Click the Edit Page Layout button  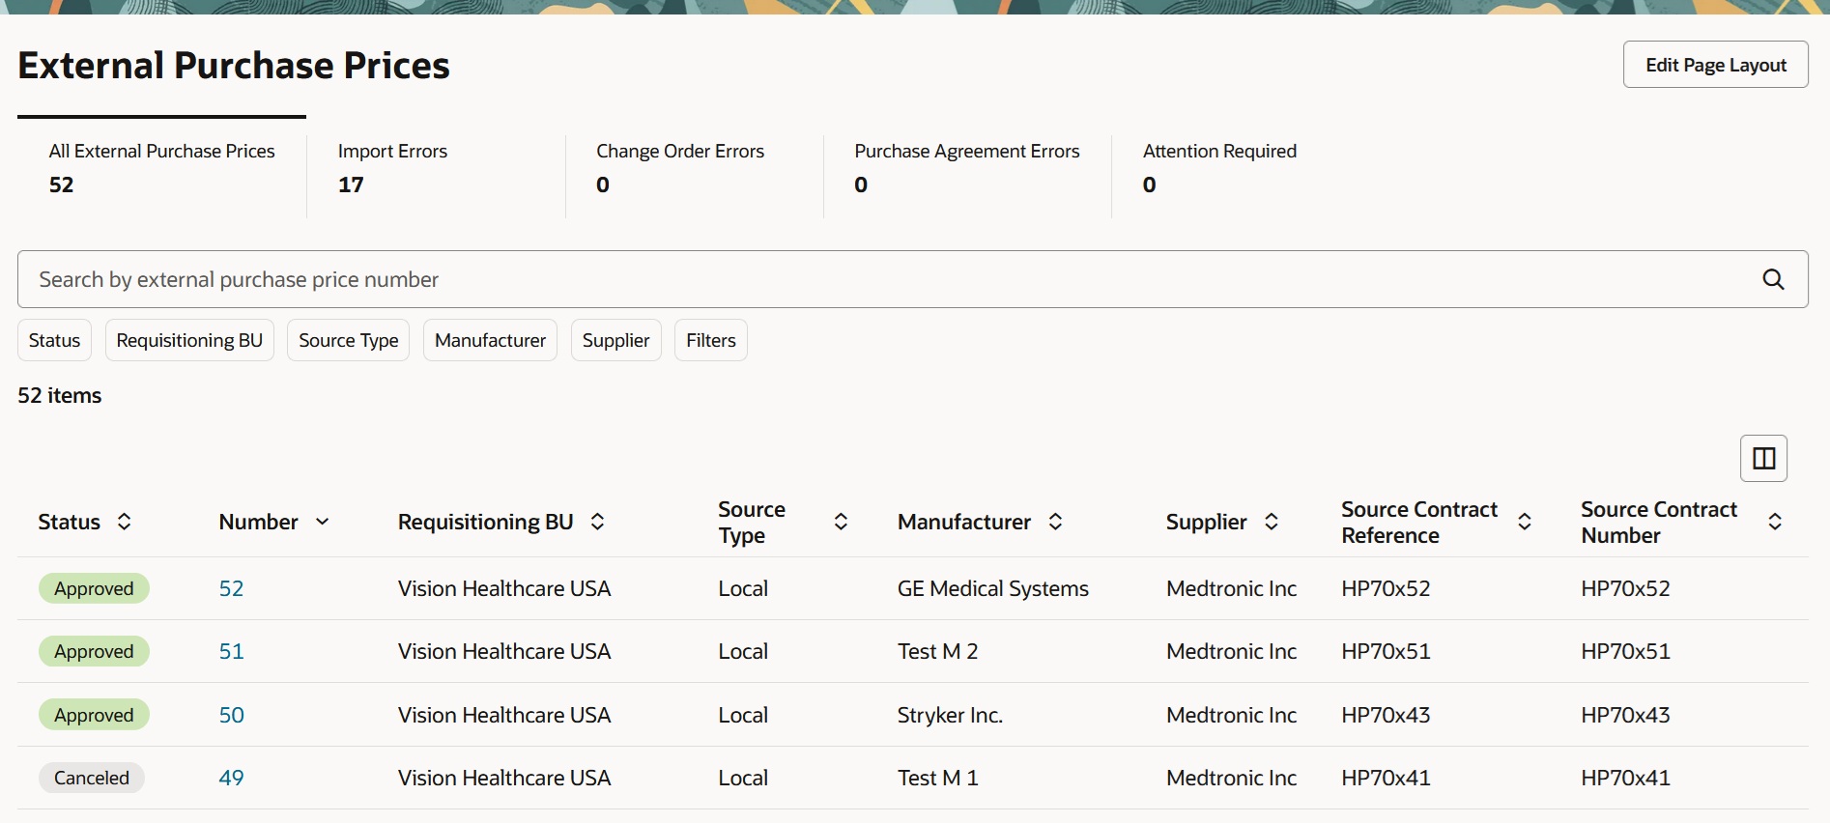click(1715, 65)
